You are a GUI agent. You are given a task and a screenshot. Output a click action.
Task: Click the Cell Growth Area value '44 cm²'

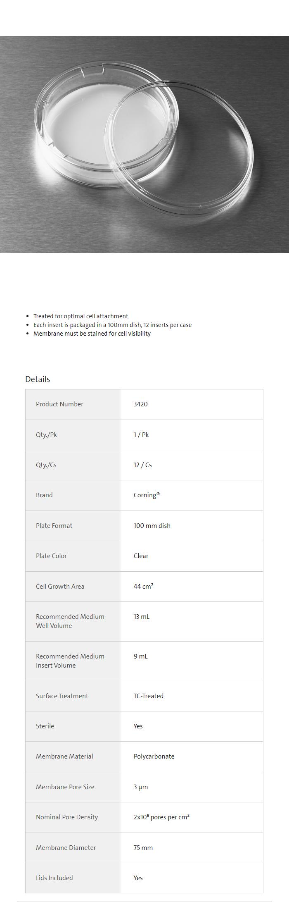143,587
